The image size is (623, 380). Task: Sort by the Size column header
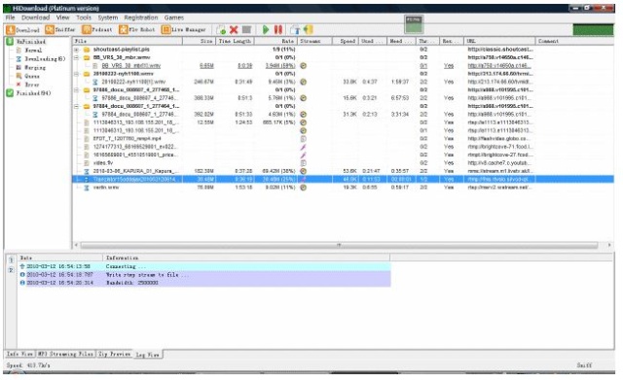[199, 41]
